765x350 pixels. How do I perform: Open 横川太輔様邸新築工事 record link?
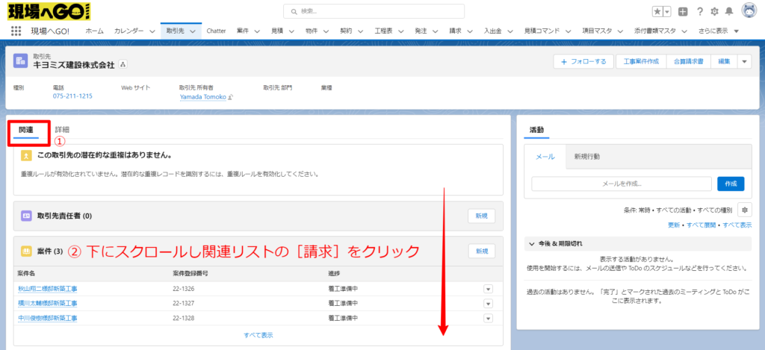point(48,303)
